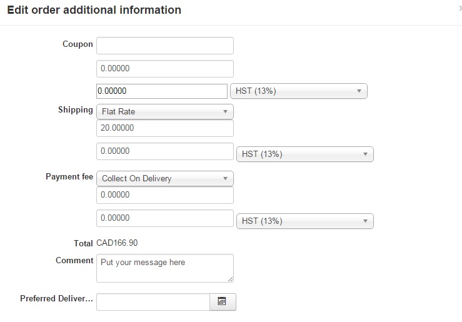Focus the coupon value field below Coupon
Image resolution: width=462 pixels, height=322 pixels.
165,69
